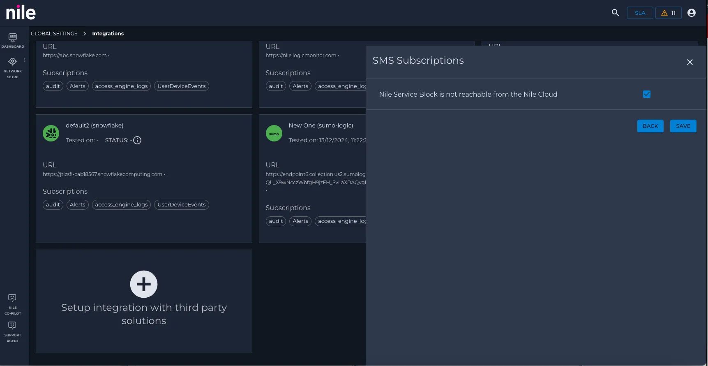Click the jtlzsfi-cab18567.snowflakecomputing.com URL text
The image size is (708, 366).
pos(102,174)
